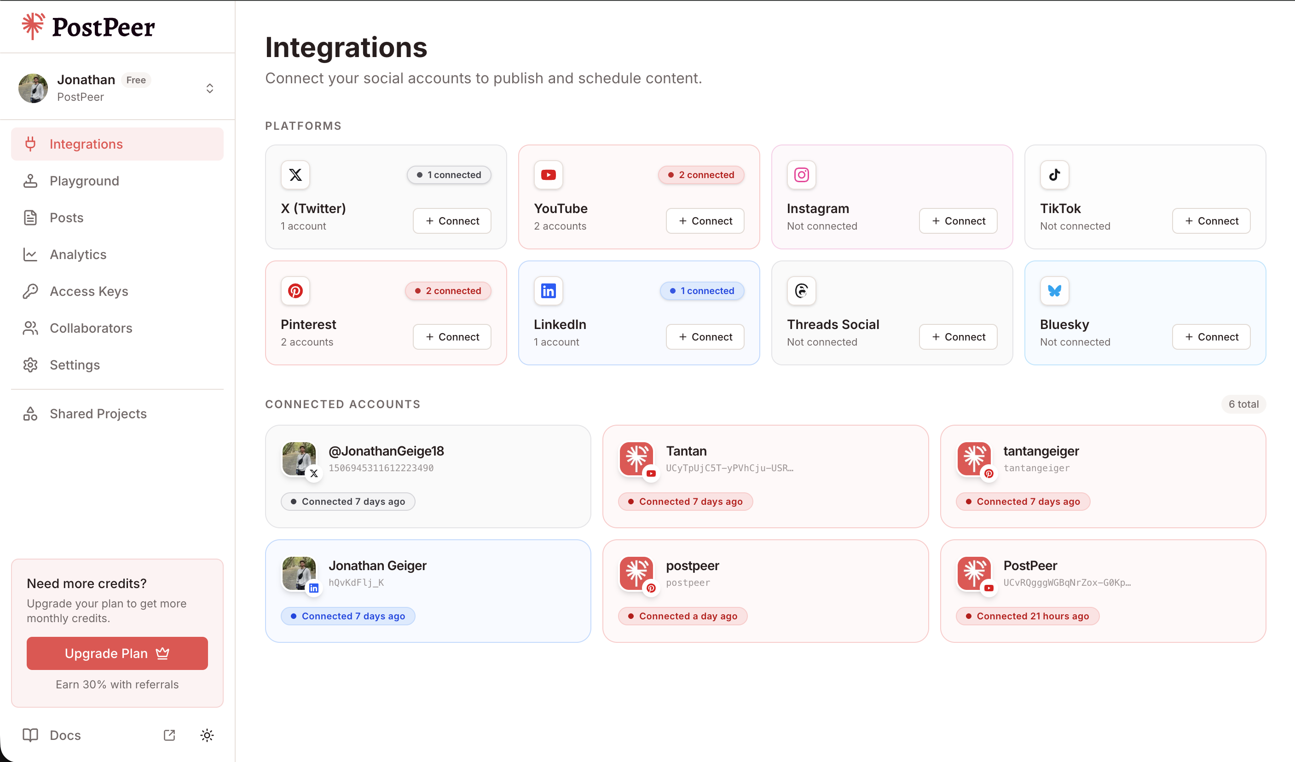Click the X (Twitter) platform icon

click(x=295, y=175)
